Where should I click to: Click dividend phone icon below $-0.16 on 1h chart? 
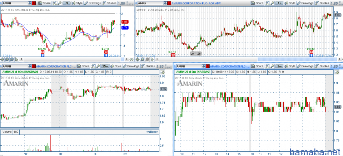point(173,55)
